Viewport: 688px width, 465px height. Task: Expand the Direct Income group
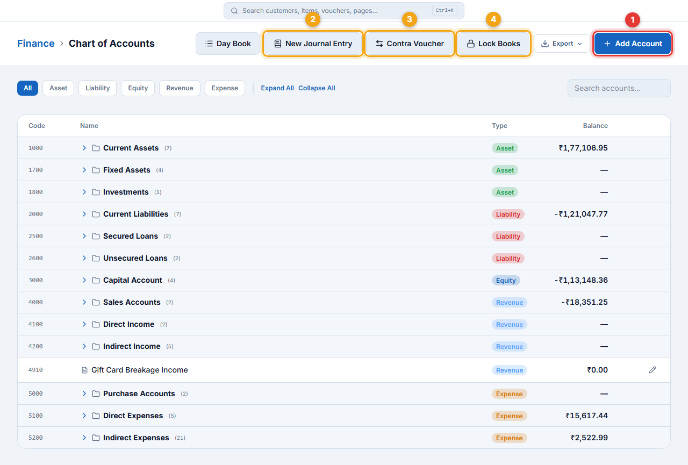tap(84, 324)
